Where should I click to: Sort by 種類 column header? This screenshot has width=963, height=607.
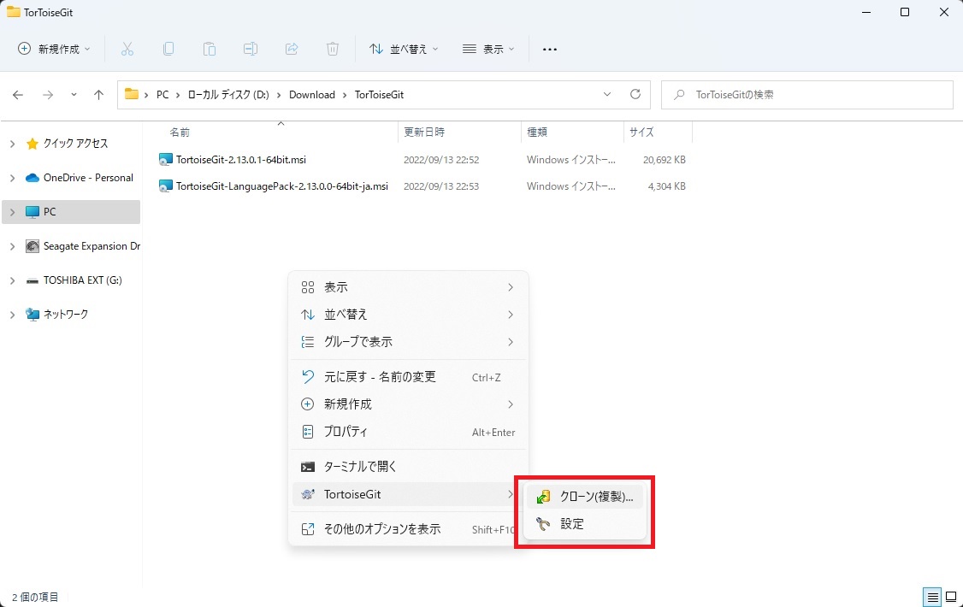tap(537, 132)
